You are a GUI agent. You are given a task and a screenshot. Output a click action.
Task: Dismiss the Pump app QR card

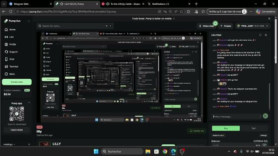point(29,103)
